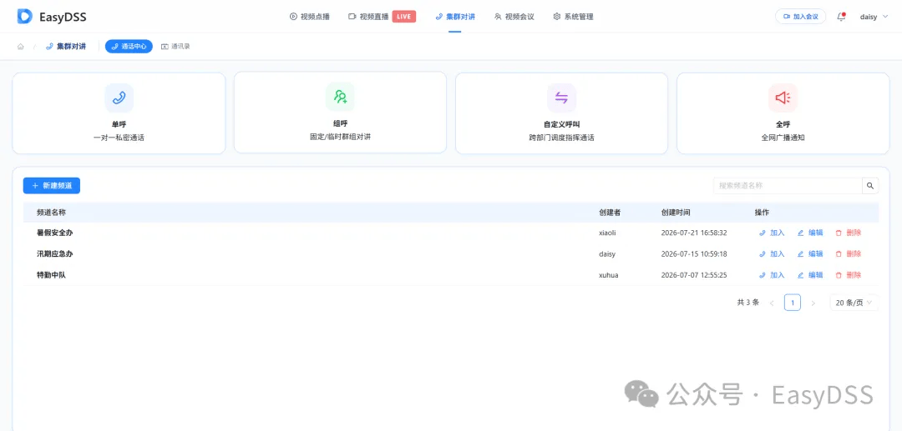Open the 视频点播 menu

[x=310, y=17]
